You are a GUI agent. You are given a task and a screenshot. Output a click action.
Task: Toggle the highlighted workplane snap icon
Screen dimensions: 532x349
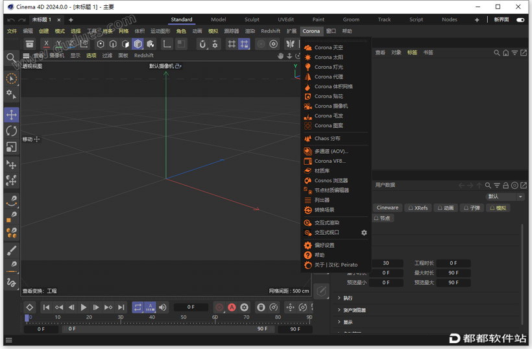click(245, 44)
